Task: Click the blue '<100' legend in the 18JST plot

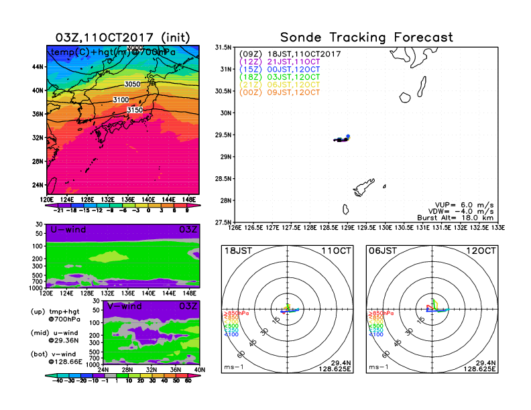Action: pos(231,334)
